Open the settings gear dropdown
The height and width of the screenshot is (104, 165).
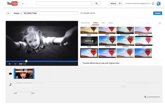tap(120, 4)
